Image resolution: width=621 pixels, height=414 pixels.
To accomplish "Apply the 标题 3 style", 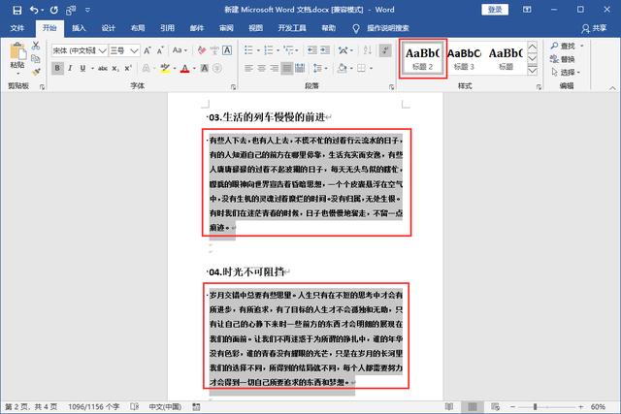I will pos(464,58).
